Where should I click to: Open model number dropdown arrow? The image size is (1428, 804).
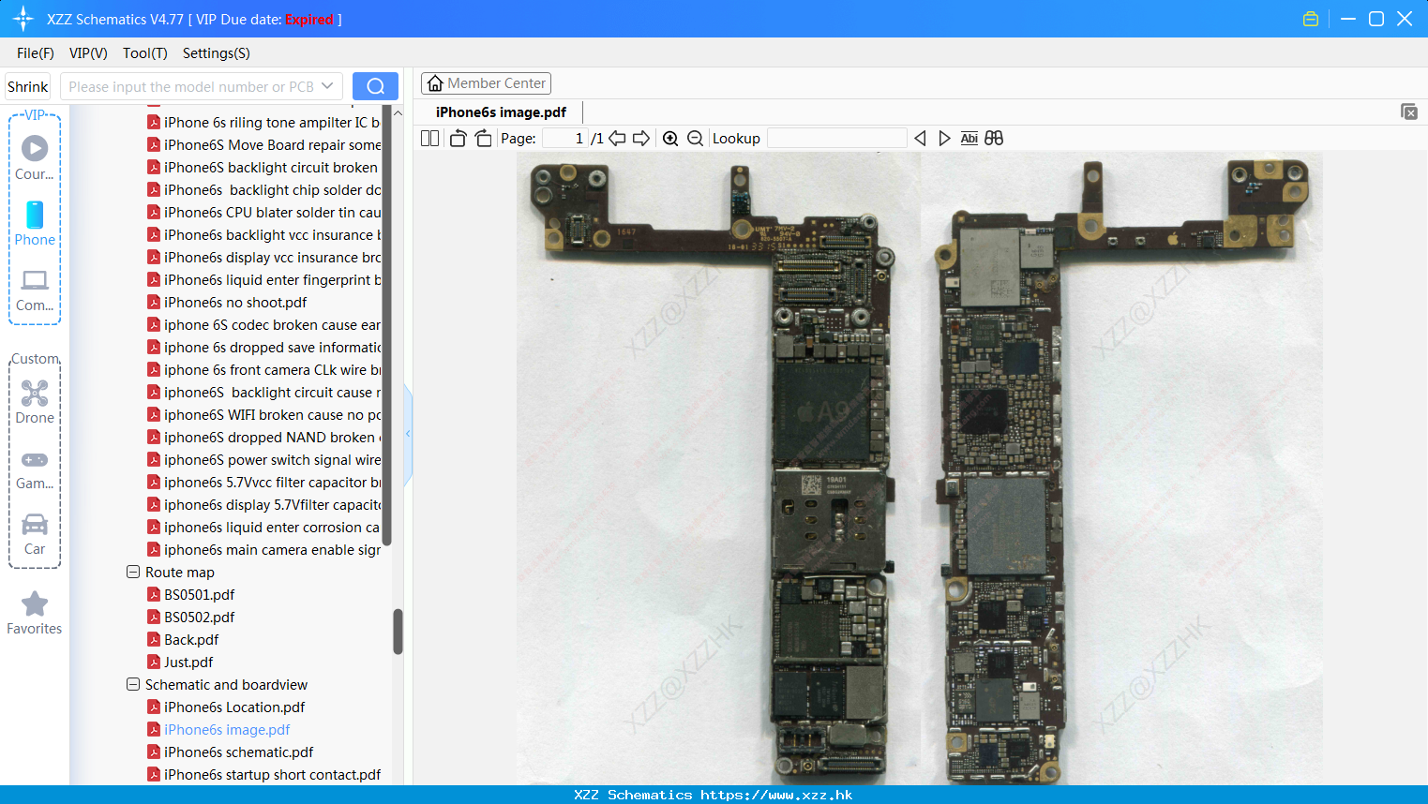tap(327, 86)
